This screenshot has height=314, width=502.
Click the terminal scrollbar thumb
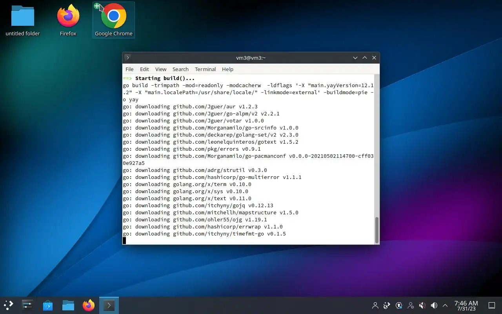click(x=377, y=230)
